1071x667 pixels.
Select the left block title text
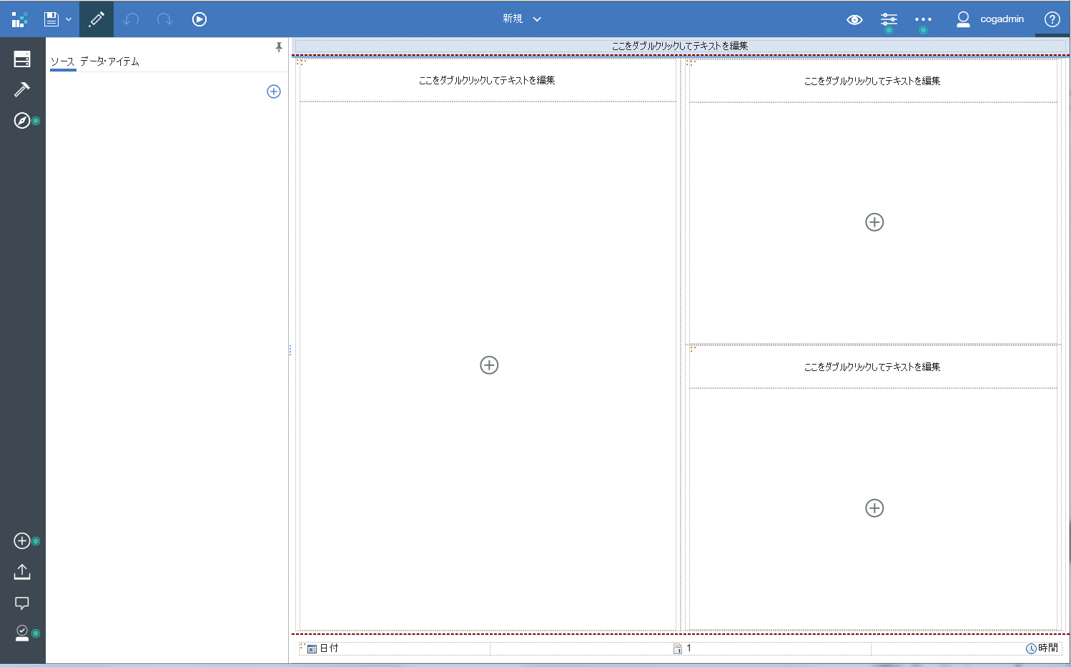click(x=487, y=80)
